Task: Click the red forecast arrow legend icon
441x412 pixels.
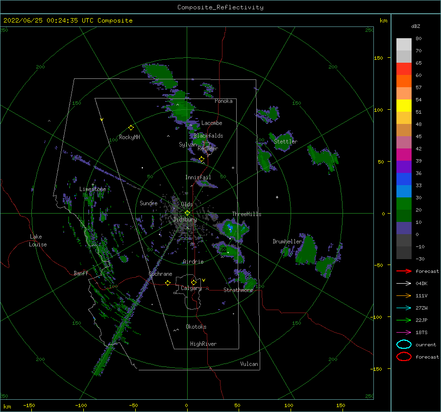Action: (404, 271)
